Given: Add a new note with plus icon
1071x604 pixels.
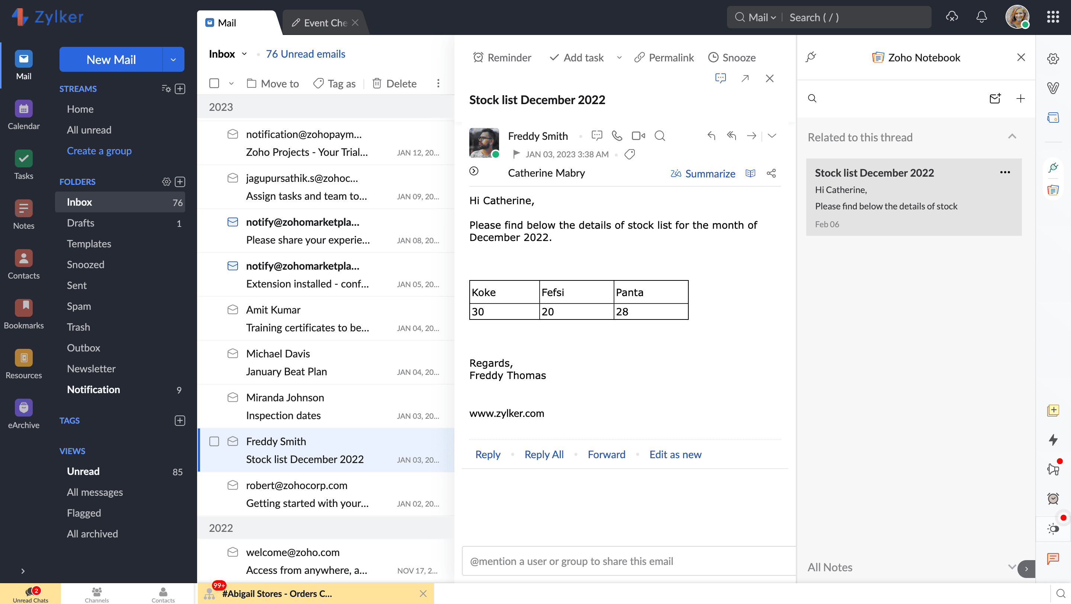Looking at the screenshot, I should [x=1020, y=99].
